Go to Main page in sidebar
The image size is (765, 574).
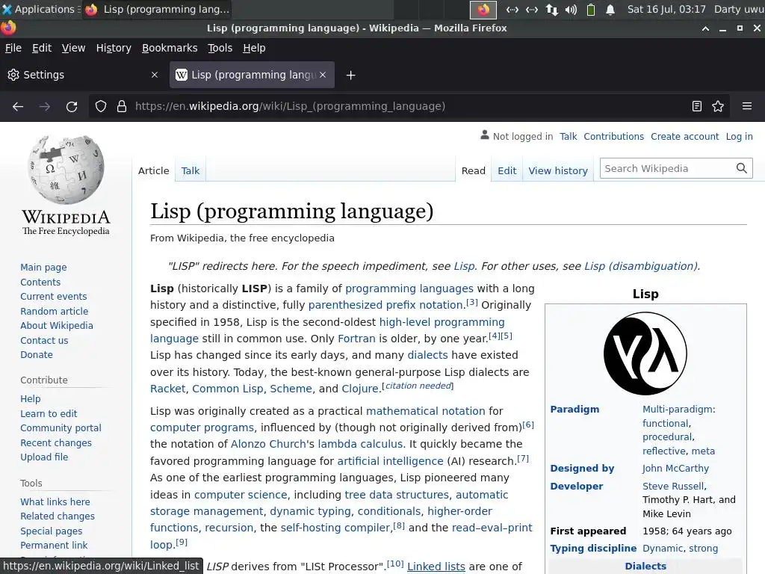pos(43,267)
